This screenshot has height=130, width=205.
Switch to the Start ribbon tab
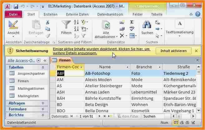point(31,14)
